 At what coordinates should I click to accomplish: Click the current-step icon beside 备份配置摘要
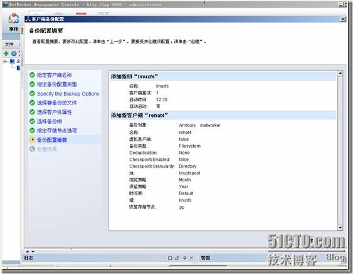32,140
